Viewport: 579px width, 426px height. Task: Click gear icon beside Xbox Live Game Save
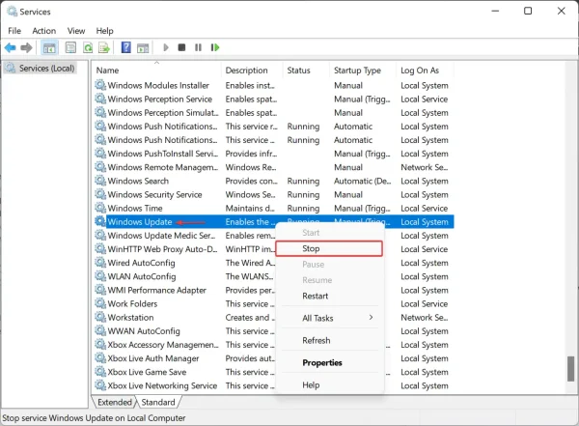(100, 372)
